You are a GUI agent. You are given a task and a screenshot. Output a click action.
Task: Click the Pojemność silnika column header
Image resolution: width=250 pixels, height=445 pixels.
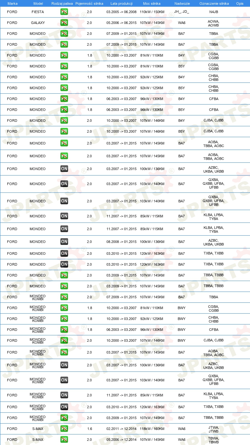tap(89, 4)
